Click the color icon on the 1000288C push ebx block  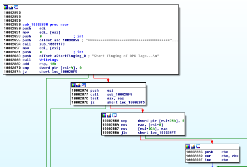pos(188,146)
